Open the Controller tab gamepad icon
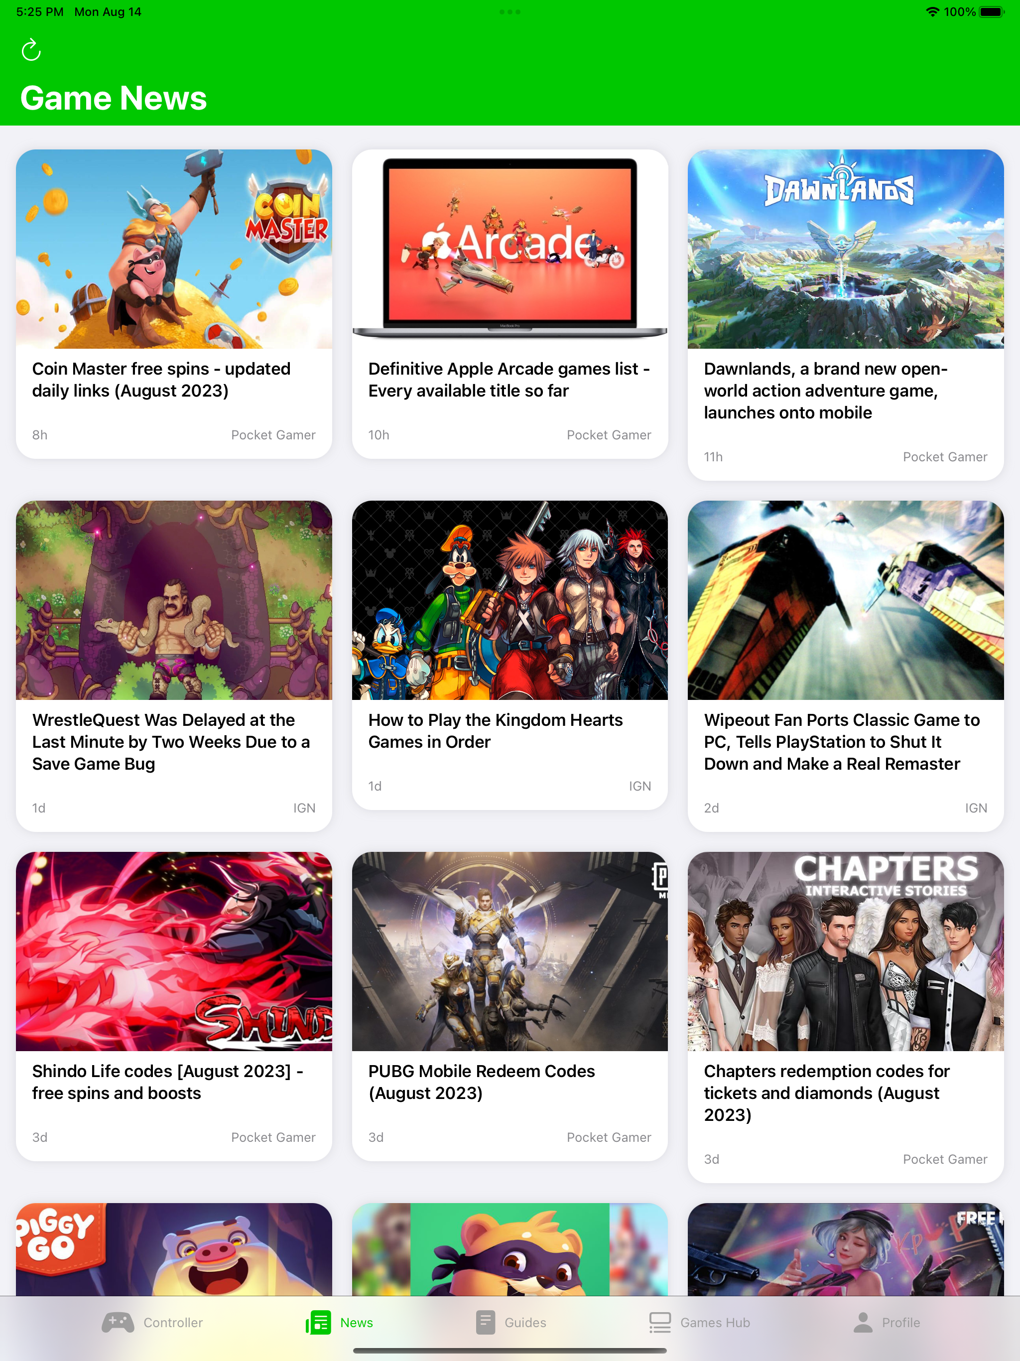 click(118, 1322)
